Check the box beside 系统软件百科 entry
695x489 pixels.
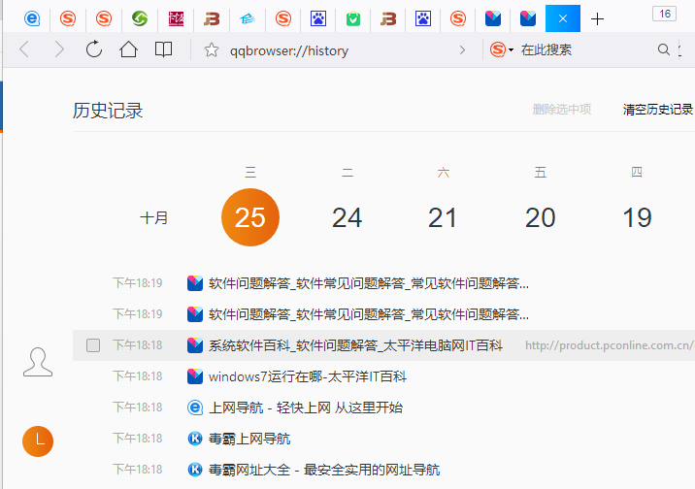(x=93, y=345)
